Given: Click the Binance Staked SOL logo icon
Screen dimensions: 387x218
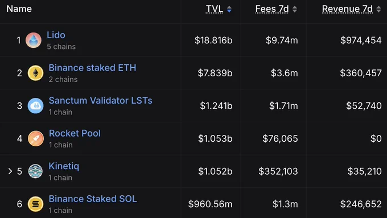Looking at the screenshot, I should (35, 204).
